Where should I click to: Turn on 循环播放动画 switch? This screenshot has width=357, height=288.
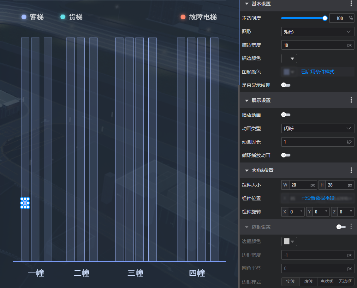(x=286, y=155)
